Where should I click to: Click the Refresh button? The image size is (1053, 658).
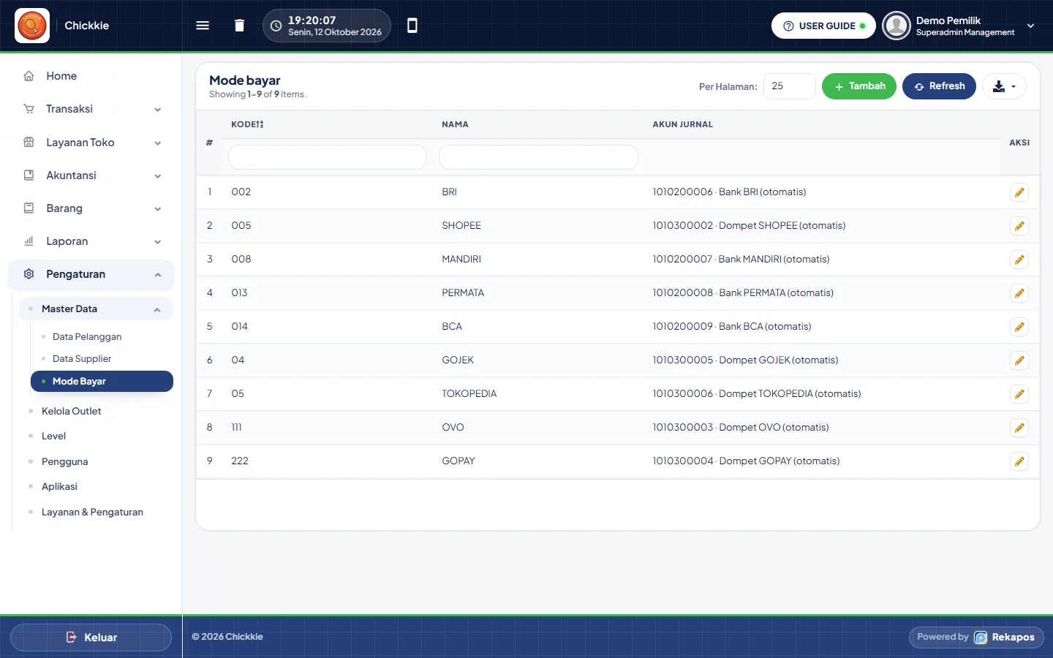(x=939, y=86)
